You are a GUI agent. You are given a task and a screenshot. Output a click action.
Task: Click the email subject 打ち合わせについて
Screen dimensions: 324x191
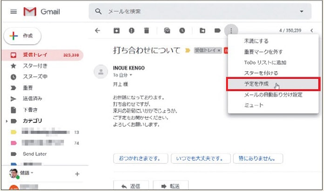coord(147,50)
